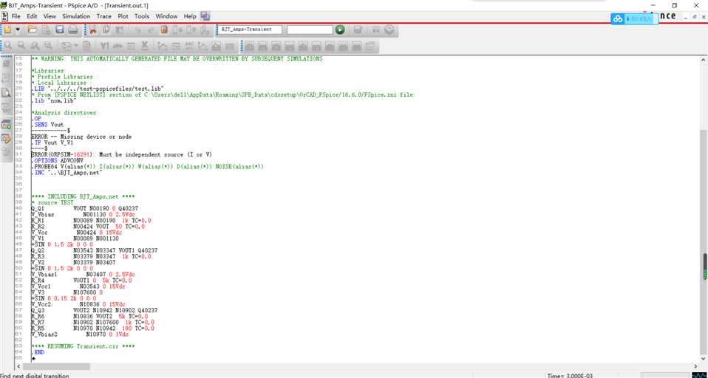Viewport: 708px width, 378px height.
Task: Open the Plot menu
Action: point(123,16)
